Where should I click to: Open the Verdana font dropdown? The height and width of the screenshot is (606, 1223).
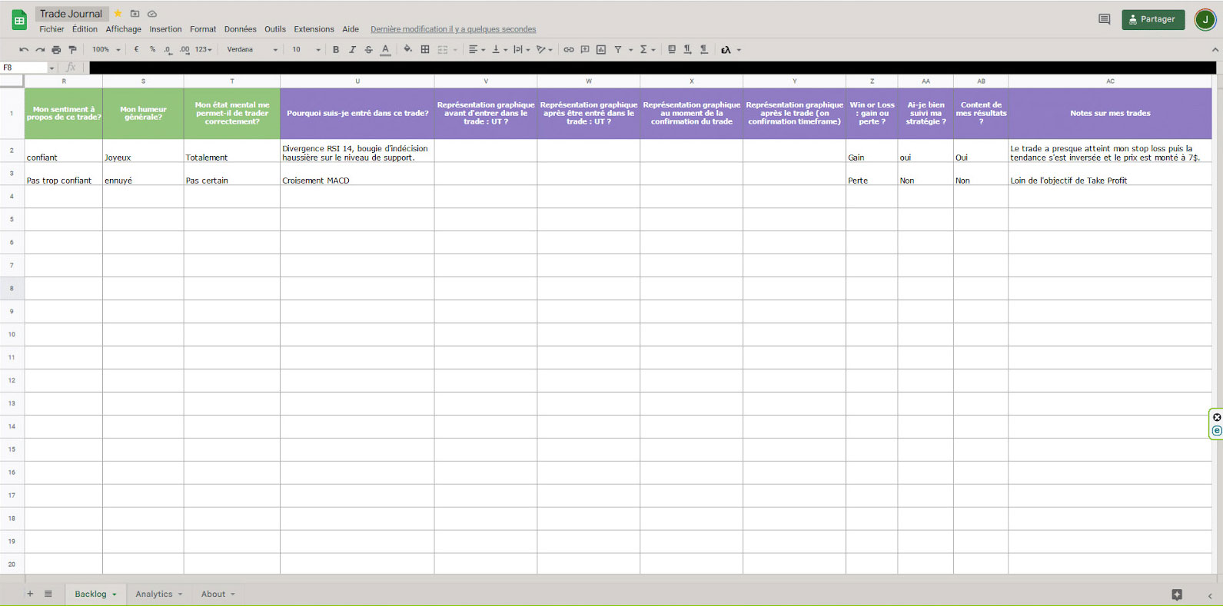[x=252, y=49]
